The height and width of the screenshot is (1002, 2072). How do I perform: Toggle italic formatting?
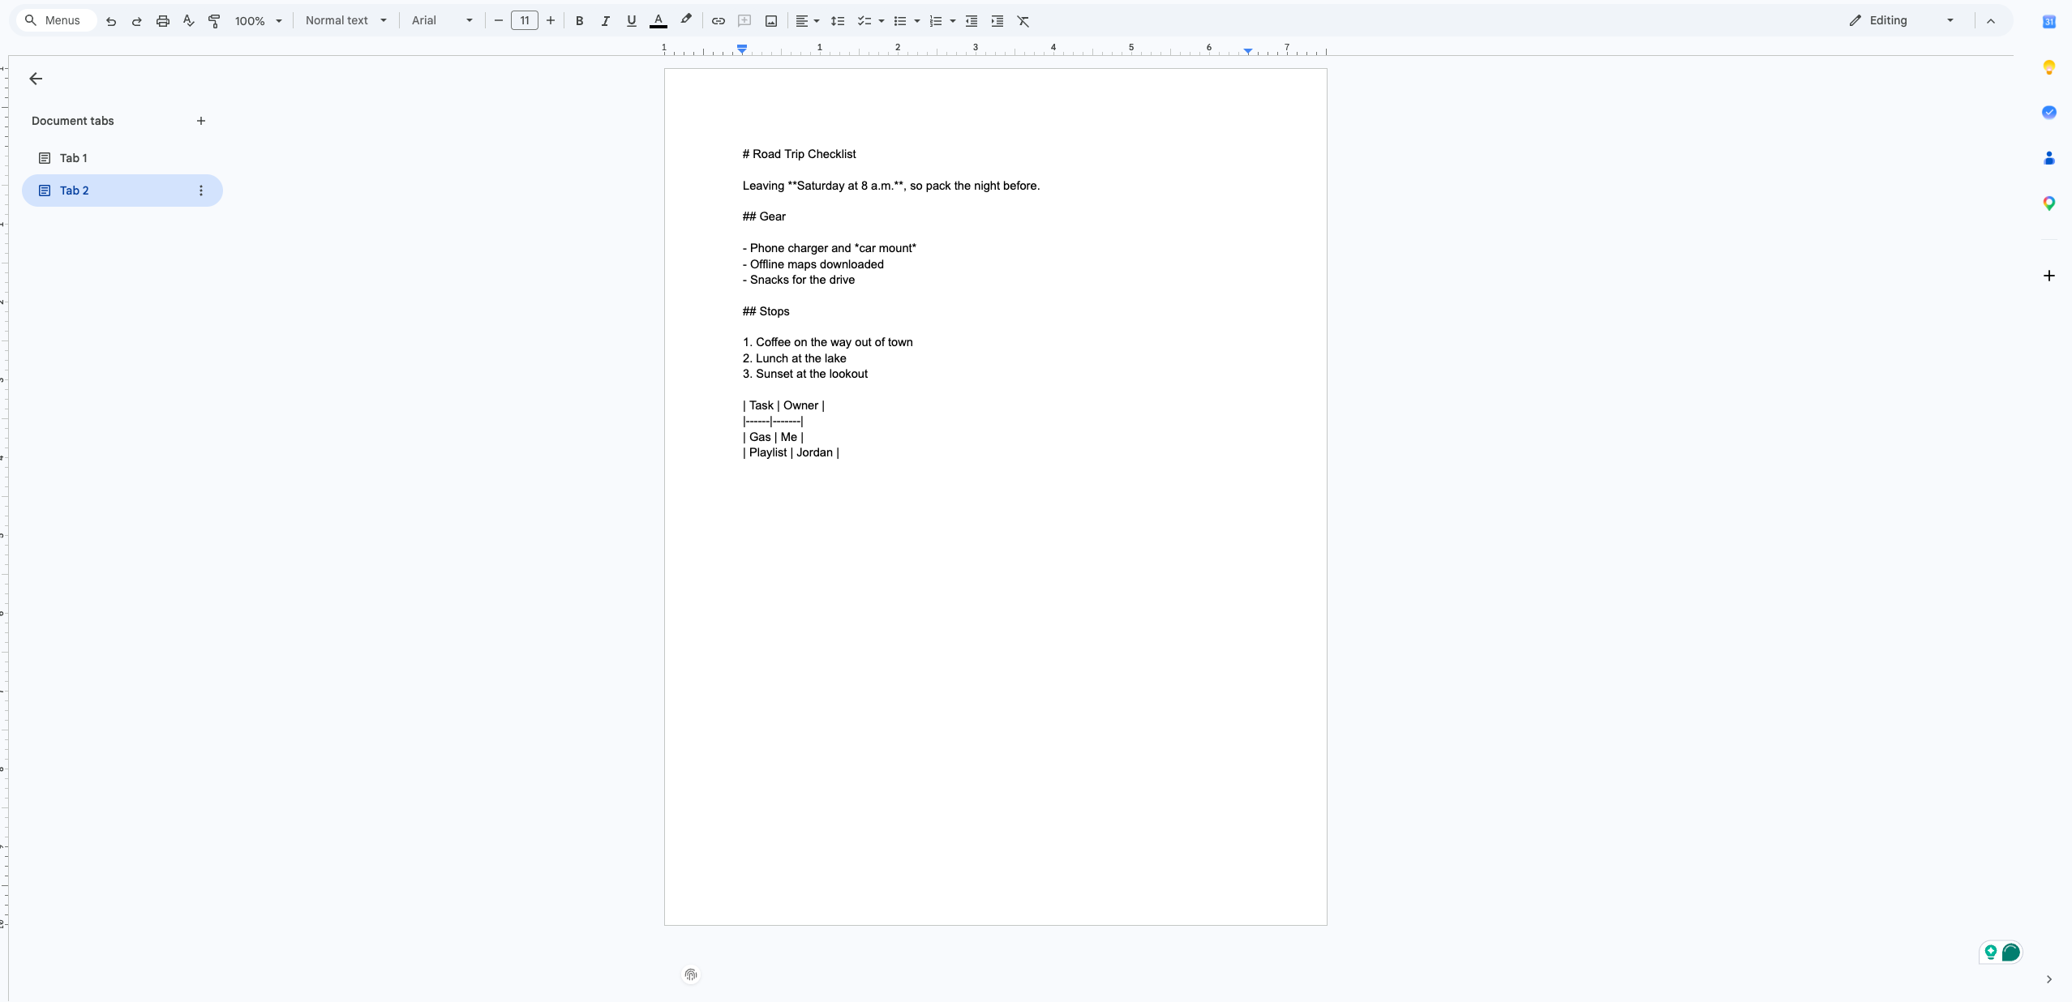point(605,21)
